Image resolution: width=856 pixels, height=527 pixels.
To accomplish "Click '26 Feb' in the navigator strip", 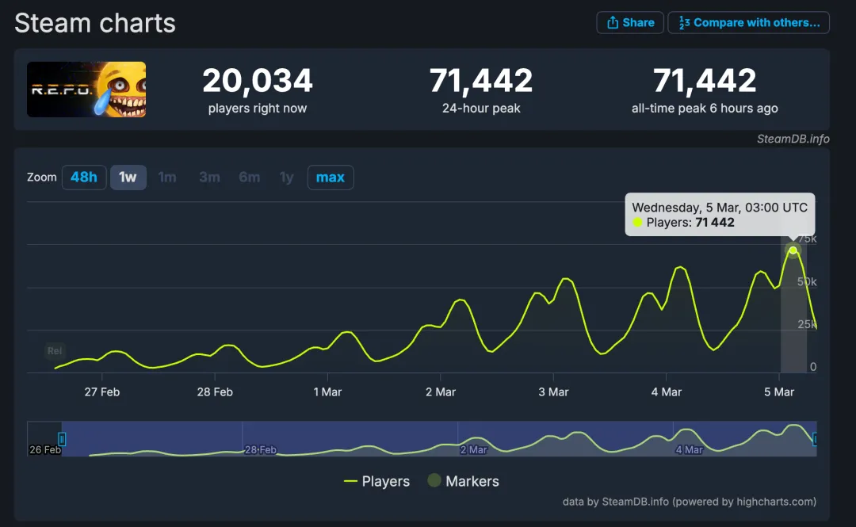I will 44,449.
